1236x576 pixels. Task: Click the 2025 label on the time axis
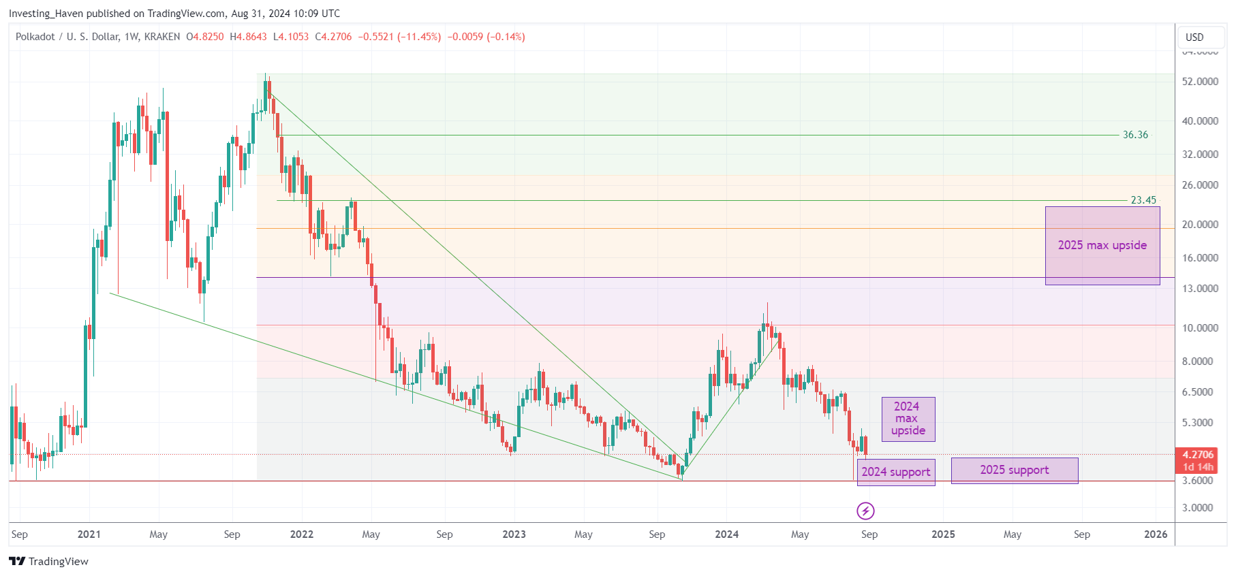coord(943,534)
